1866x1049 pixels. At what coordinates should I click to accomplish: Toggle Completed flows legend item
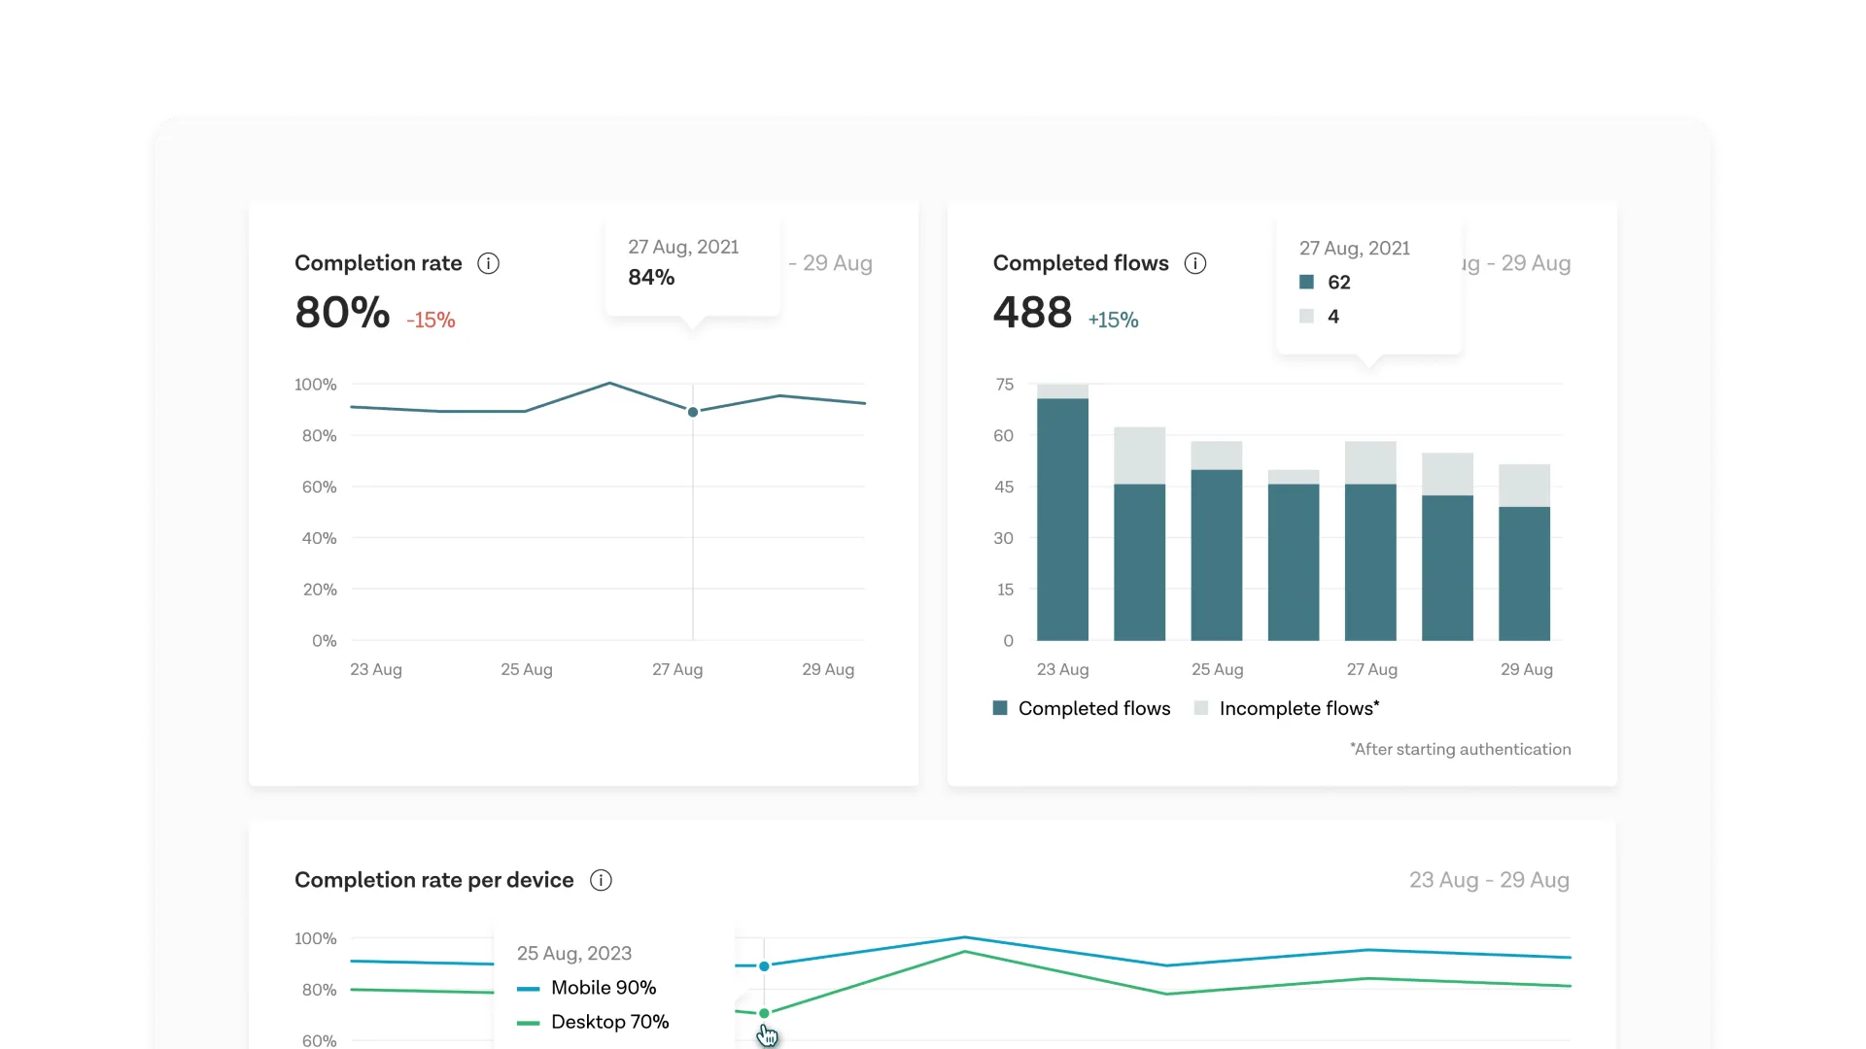(1081, 708)
